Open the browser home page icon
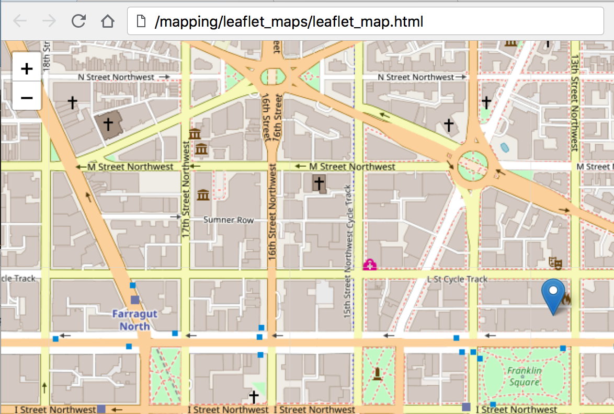Viewport: 614px width, 414px height. 108,21
